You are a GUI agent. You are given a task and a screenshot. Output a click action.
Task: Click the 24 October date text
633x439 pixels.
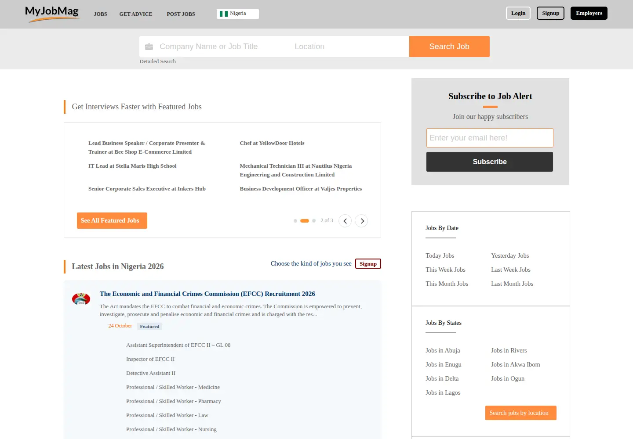tap(120, 326)
